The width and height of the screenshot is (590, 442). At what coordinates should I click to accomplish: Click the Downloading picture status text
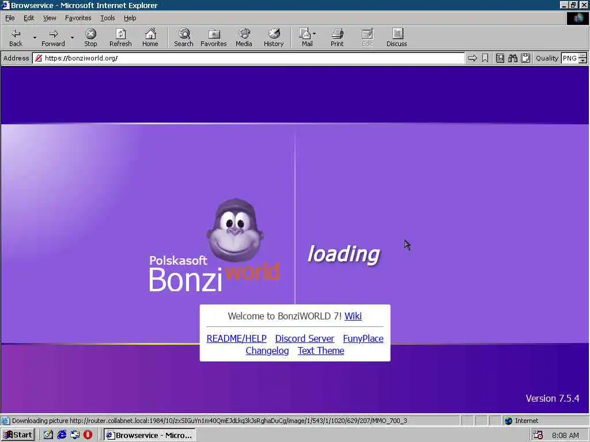(x=209, y=421)
